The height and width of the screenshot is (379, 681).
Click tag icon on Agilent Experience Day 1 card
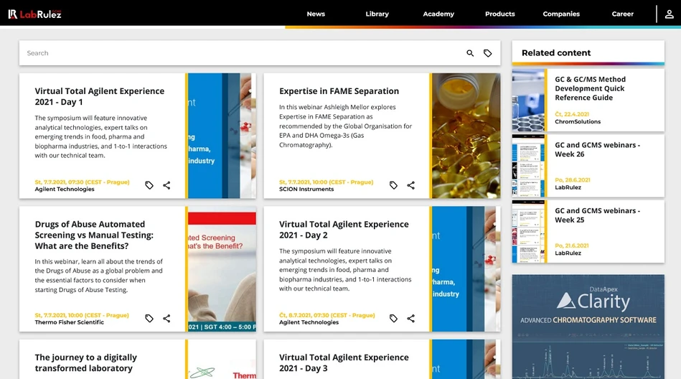pos(149,185)
